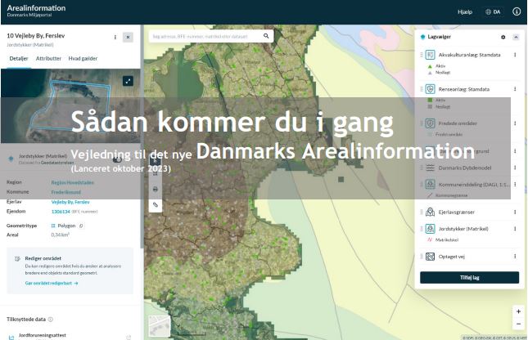Image resolution: width=528 pixels, height=340 pixels.
Task: Grab the Akvakulturanlæg layer drag handle
Action: pos(422,55)
